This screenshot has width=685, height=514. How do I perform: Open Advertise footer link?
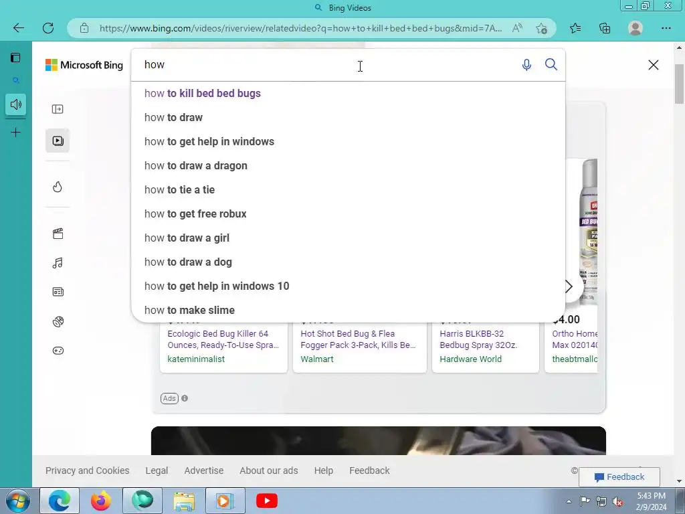coord(203,470)
